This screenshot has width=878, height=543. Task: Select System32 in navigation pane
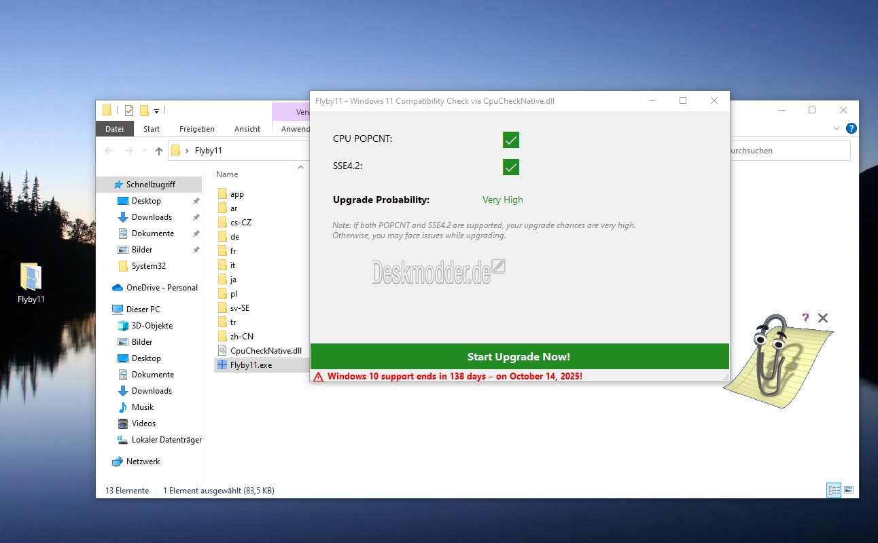pos(150,266)
